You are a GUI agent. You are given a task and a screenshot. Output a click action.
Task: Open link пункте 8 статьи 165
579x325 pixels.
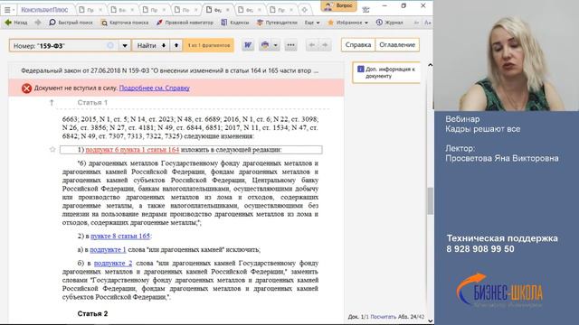click(x=120, y=236)
